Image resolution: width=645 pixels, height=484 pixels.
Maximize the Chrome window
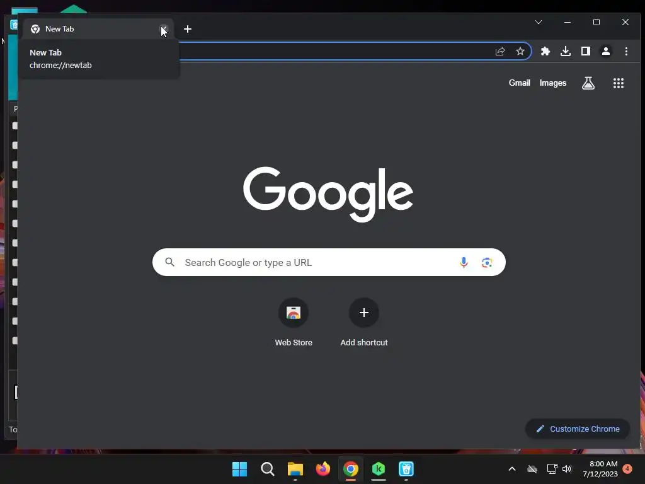(x=596, y=22)
